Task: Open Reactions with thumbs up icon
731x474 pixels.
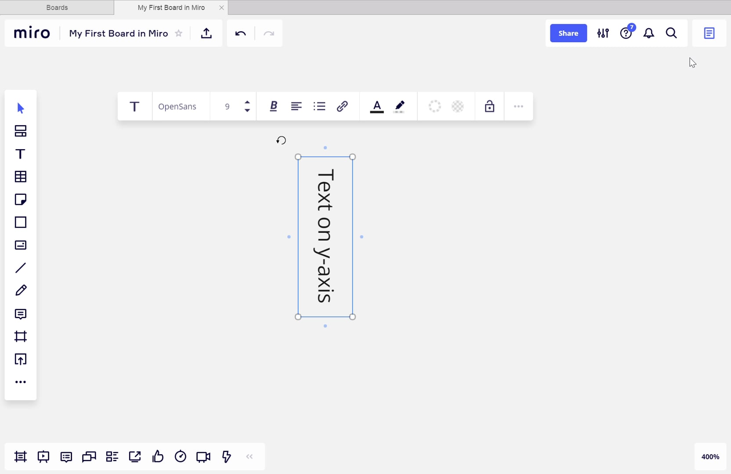Action: [158, 456]
